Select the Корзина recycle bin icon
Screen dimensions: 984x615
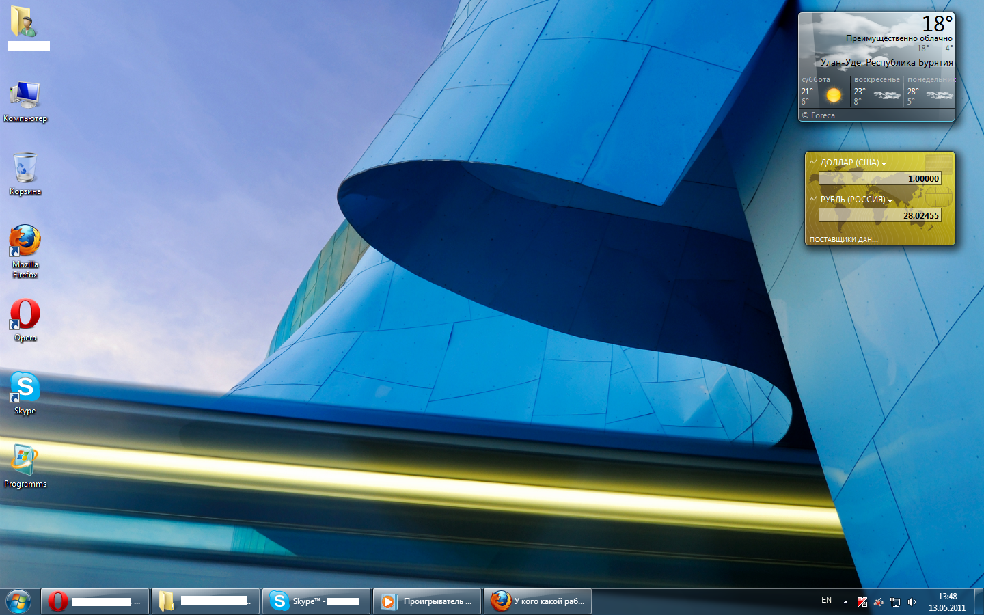[25, 169]
